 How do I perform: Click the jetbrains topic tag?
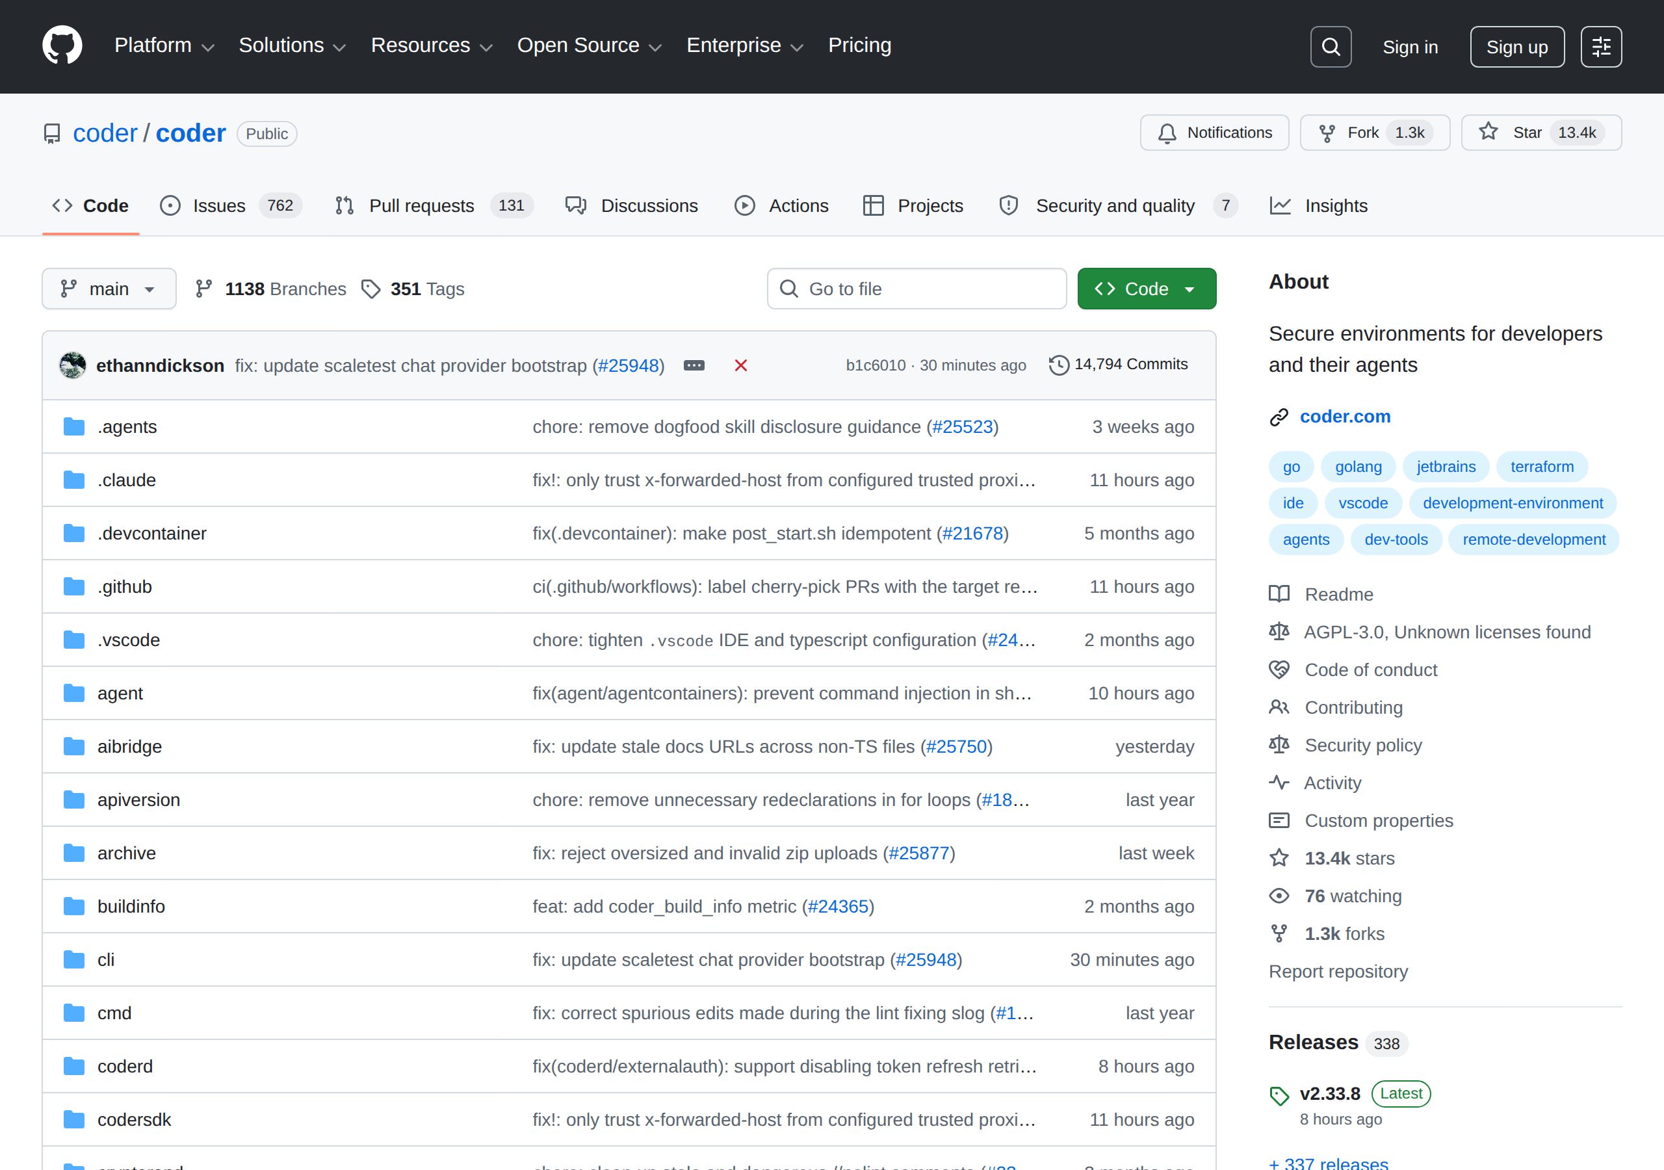point(1446,467)
